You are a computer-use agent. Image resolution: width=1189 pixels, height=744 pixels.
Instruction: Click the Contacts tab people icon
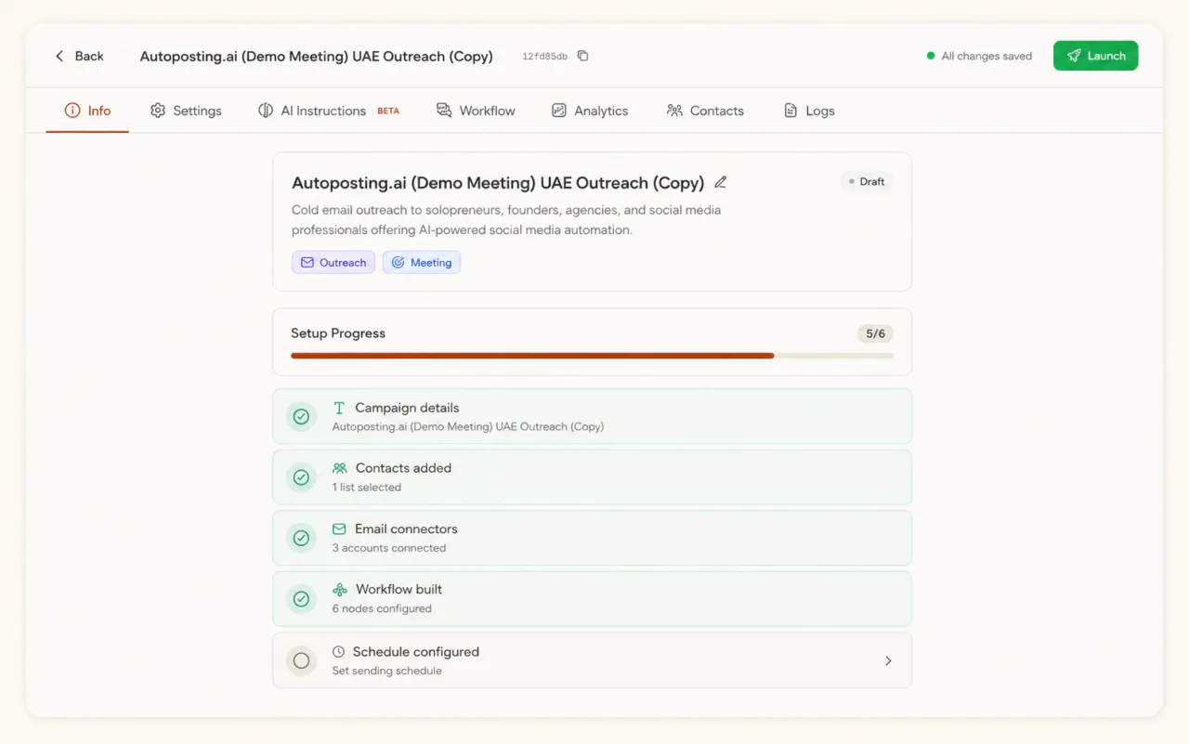click(674, 111)
